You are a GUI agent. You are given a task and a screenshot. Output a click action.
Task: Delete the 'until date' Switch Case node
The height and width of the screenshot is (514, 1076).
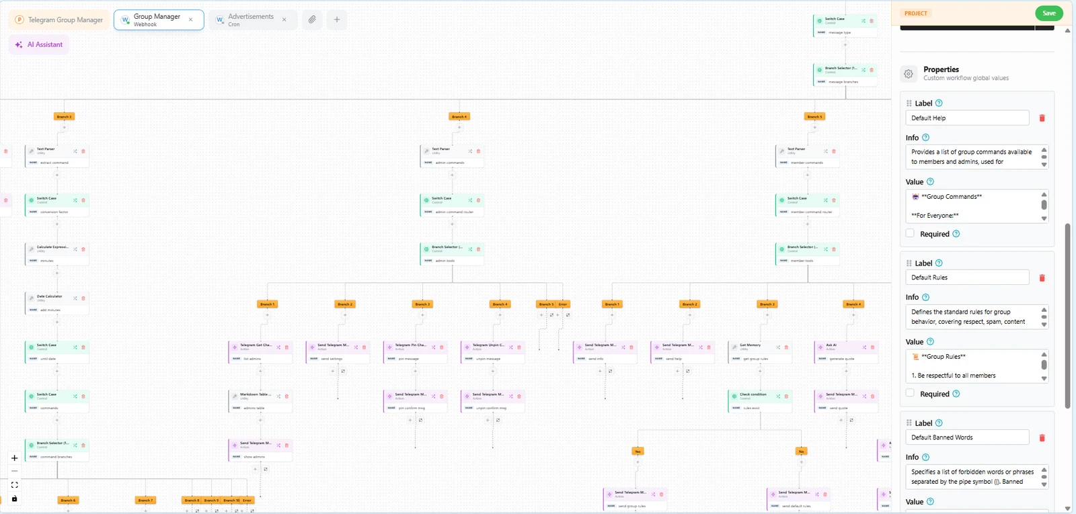83,347
